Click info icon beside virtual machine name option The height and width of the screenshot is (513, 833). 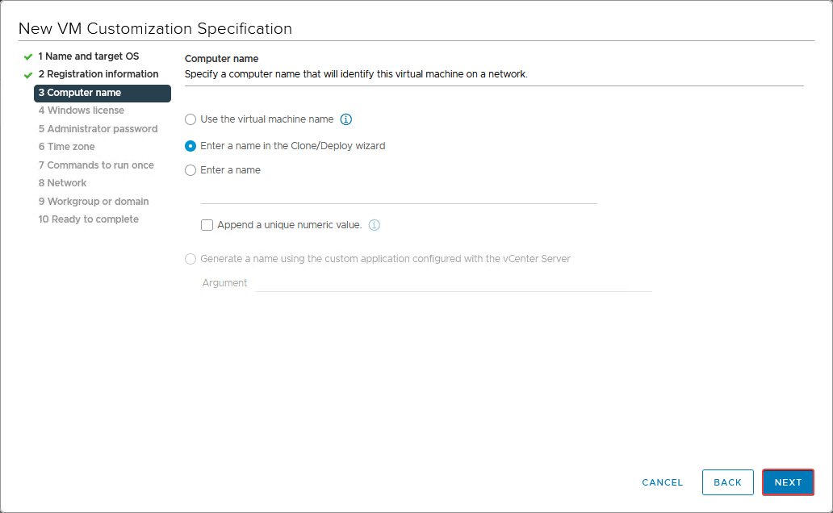(x=346, y=119)
